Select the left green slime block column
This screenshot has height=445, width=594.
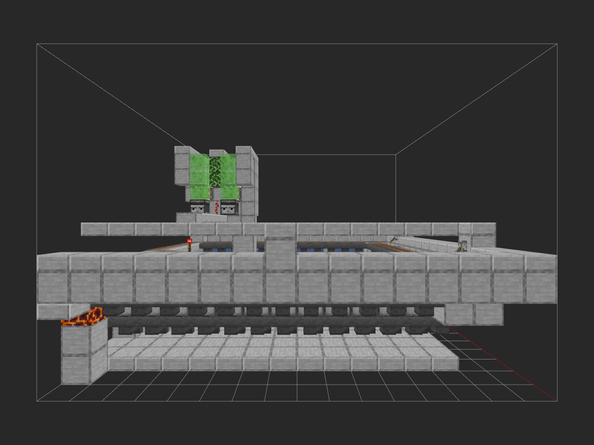[x=199, y=177]
